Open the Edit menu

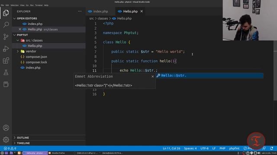7,5
